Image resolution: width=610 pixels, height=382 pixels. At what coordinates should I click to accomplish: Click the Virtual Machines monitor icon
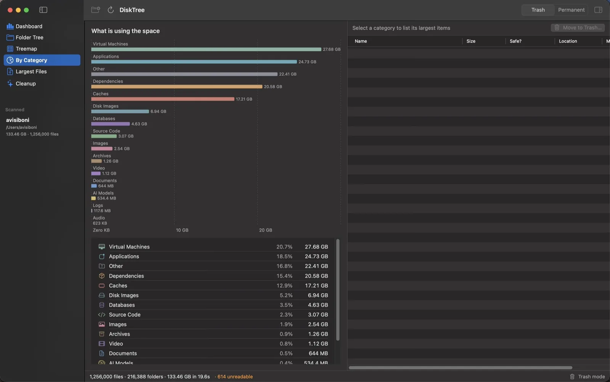tap(102, 247)
